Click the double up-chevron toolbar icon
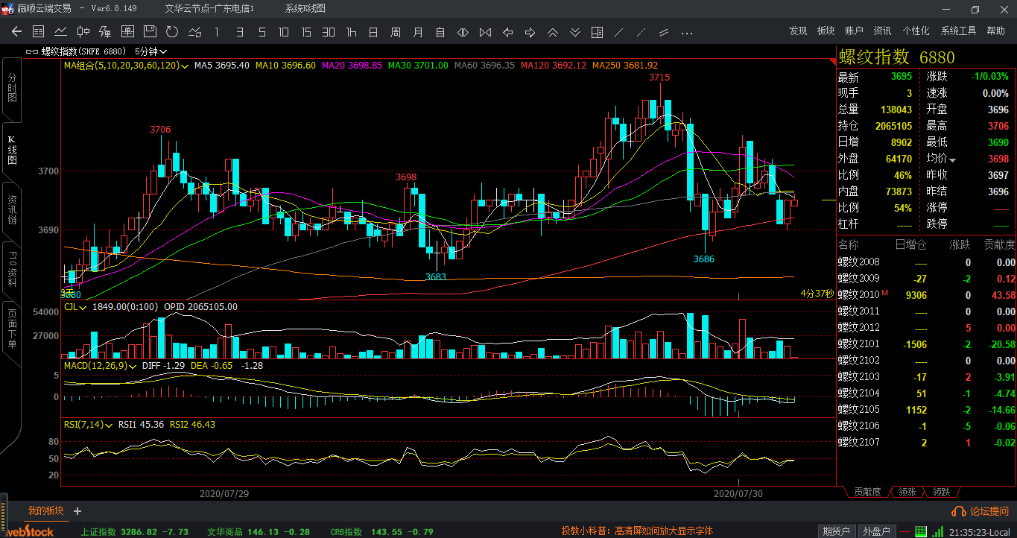 coord(552,32)
